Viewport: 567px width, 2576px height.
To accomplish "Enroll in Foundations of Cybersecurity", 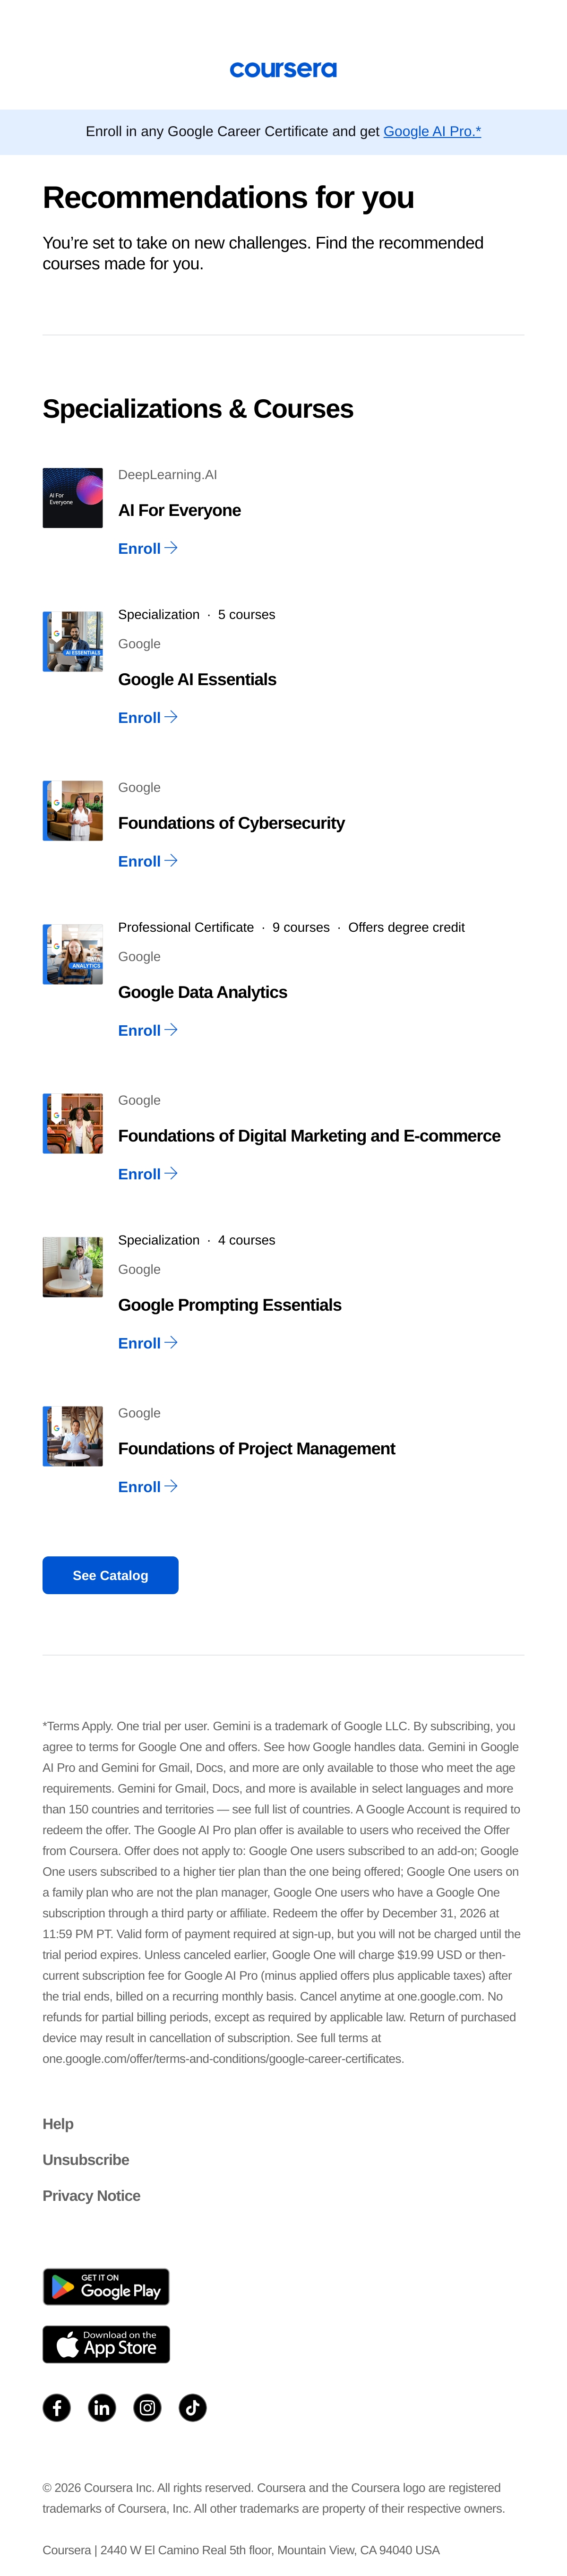I will click(147, 861).
